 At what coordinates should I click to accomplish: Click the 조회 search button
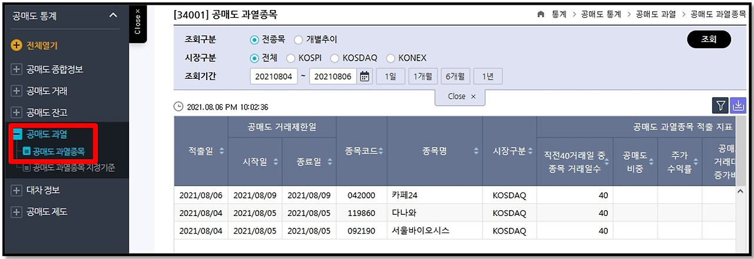pos(709,39)
